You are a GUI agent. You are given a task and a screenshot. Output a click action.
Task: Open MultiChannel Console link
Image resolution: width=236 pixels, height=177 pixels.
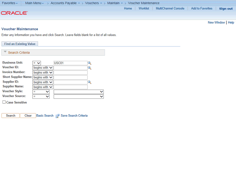click(170, 8)
